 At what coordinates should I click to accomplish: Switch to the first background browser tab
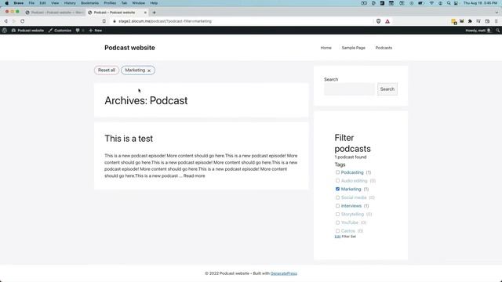[54, 13]
